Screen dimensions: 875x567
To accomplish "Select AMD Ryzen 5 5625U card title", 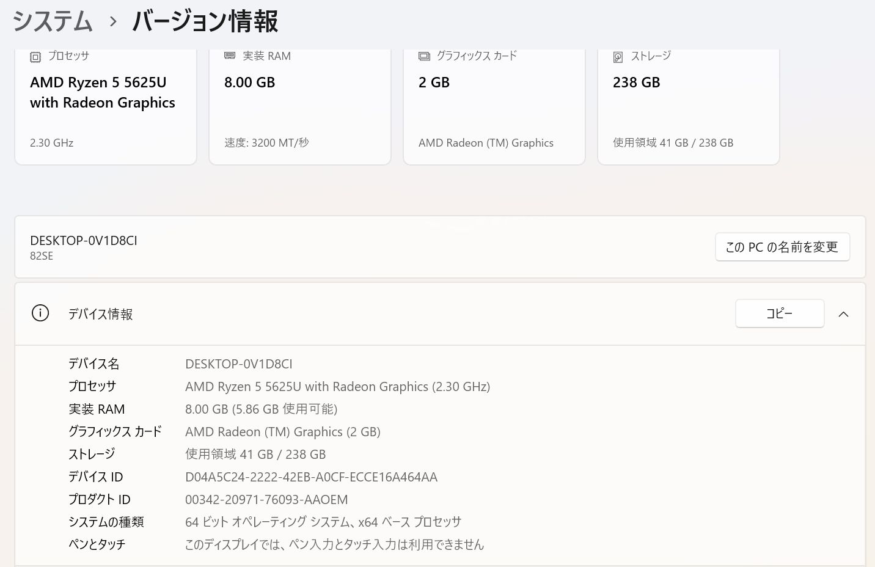I will click(x=103, y=92).
